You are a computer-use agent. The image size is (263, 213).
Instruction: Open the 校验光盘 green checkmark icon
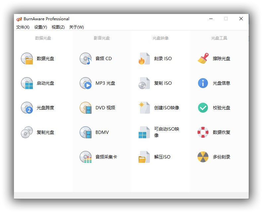point(203,108)
